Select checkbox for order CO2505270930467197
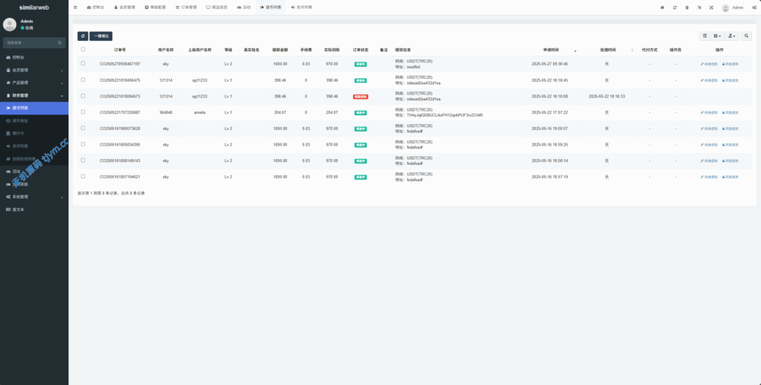This screenshot has height=385, width=761. point(82,64)
